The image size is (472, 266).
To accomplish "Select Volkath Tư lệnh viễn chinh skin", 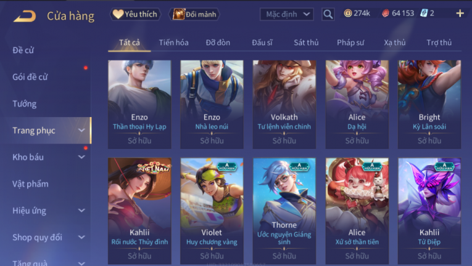I will tap(284, 104).
